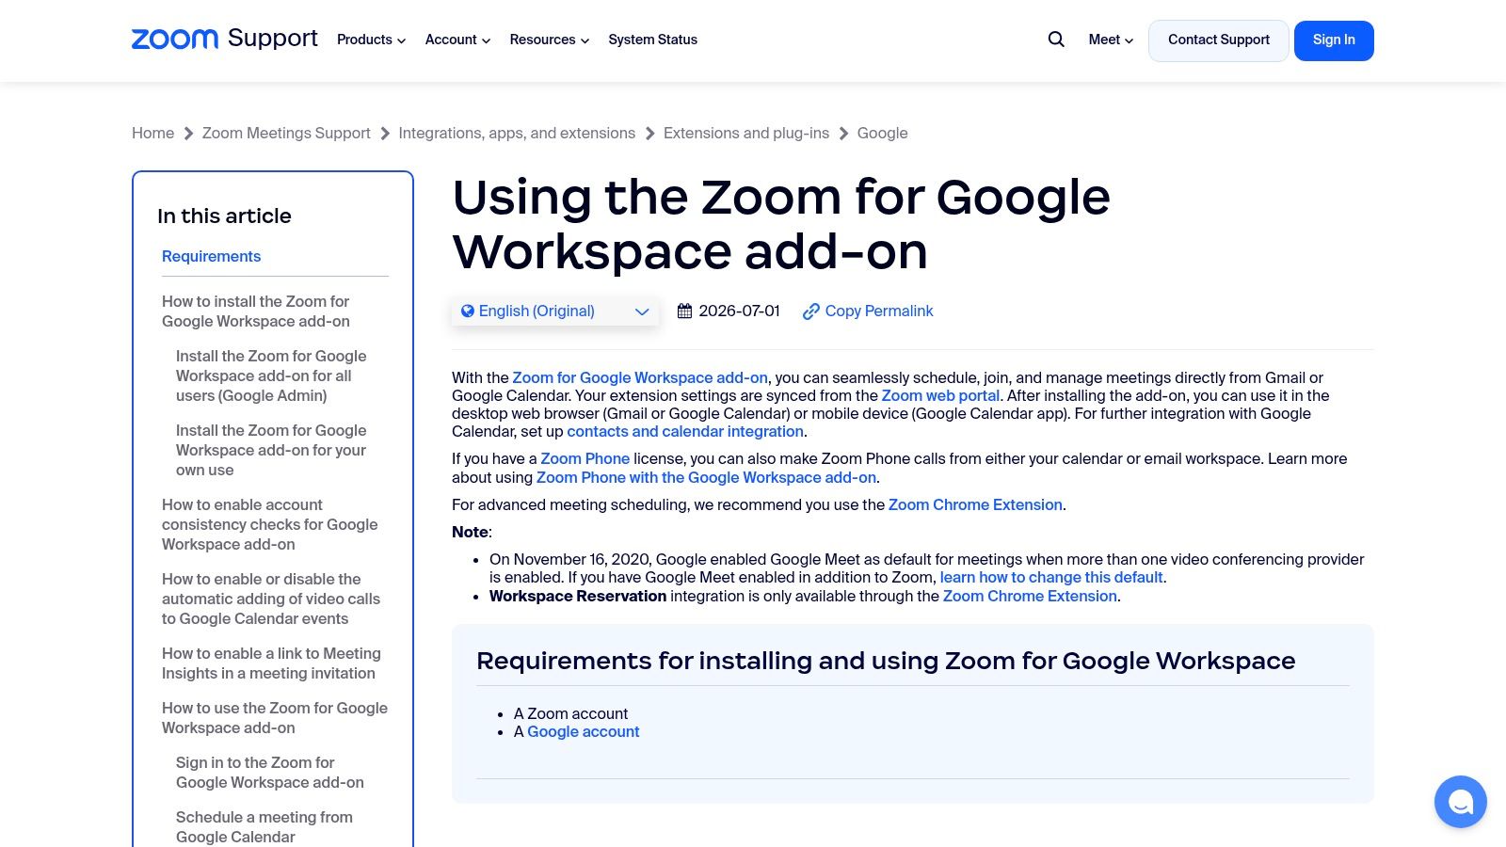Open learn how to change this default link
Image resolution: width=1506 pixels, height=847 pixels.
coord(1051,577)
